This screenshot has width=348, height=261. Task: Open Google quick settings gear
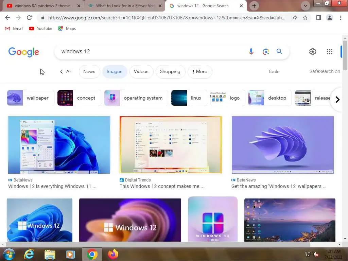point(313,52)
